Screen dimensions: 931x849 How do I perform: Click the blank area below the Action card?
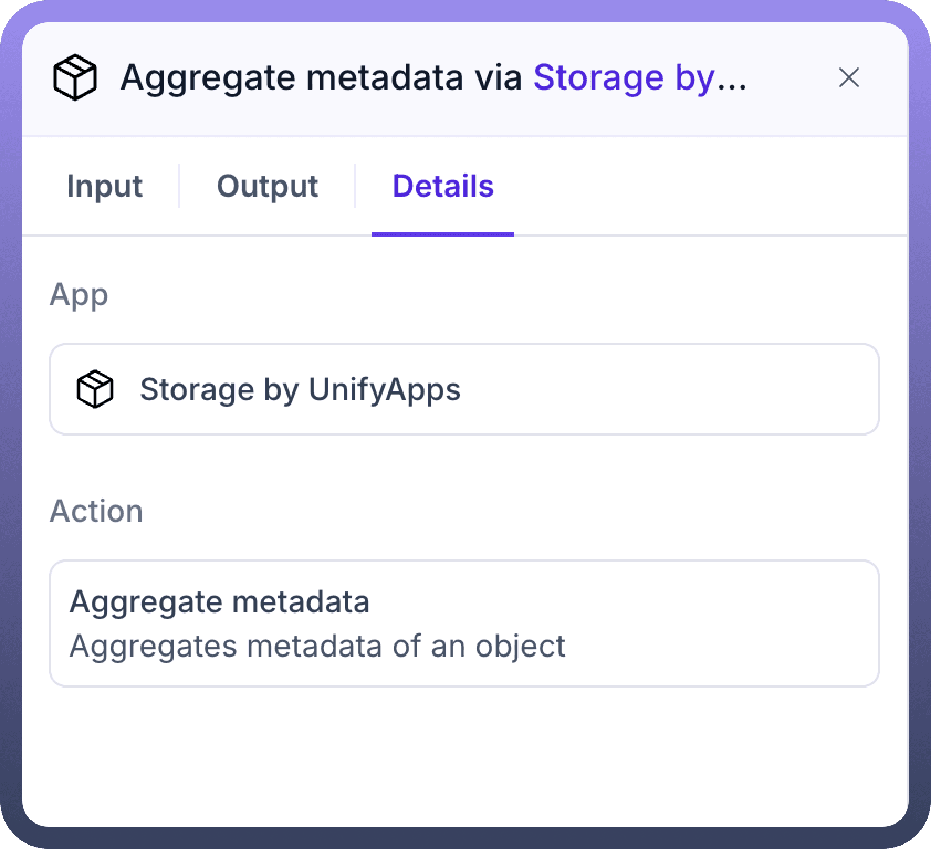[464, 757]
